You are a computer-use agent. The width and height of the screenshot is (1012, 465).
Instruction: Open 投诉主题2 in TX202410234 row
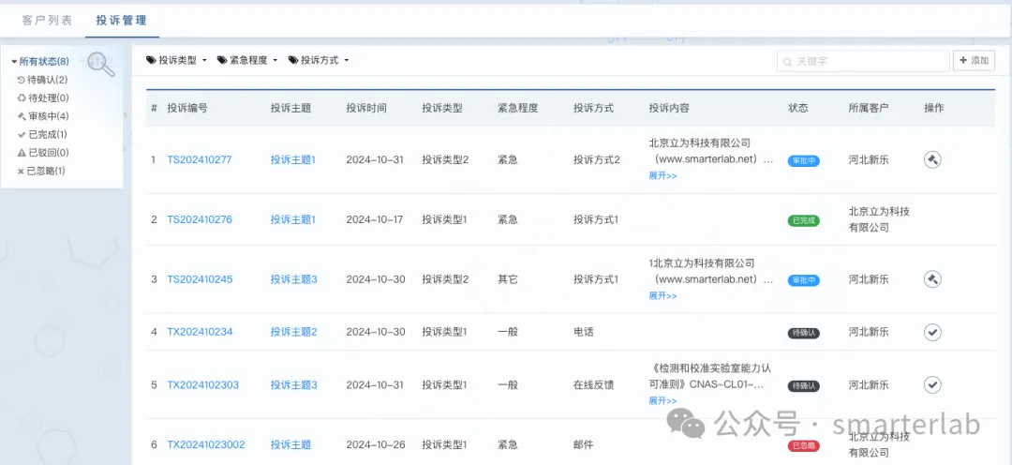coord(293,332)
